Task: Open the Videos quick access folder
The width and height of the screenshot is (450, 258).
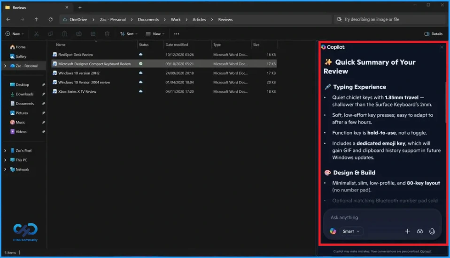Action: click(21, 132)
